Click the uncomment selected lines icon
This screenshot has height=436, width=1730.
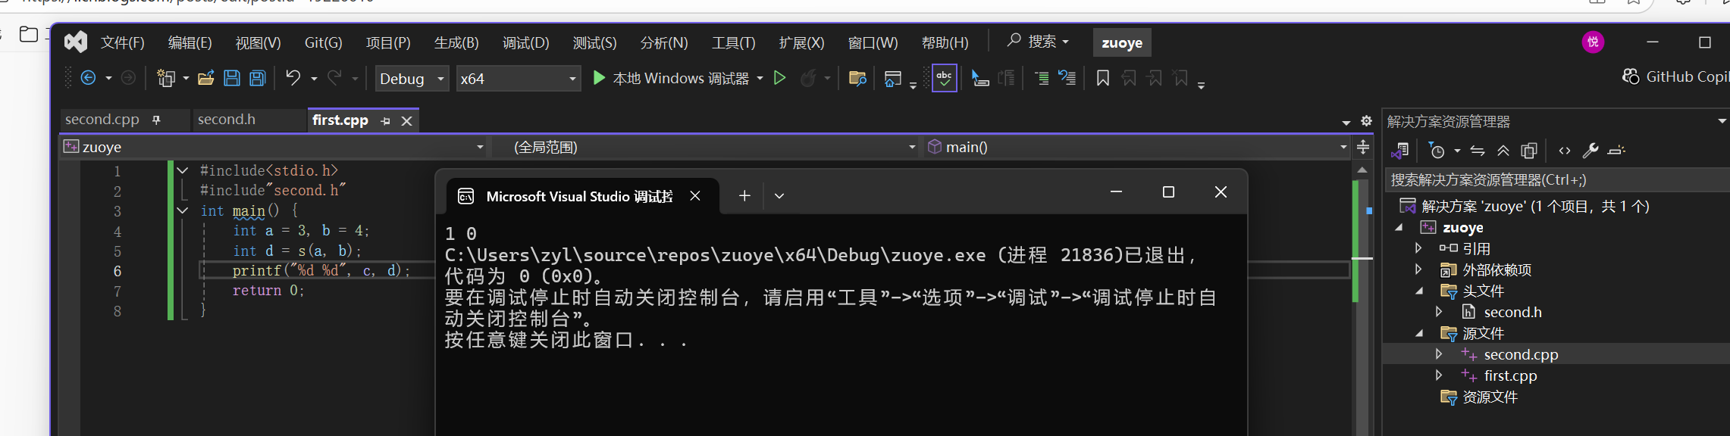pos(1067,78)
